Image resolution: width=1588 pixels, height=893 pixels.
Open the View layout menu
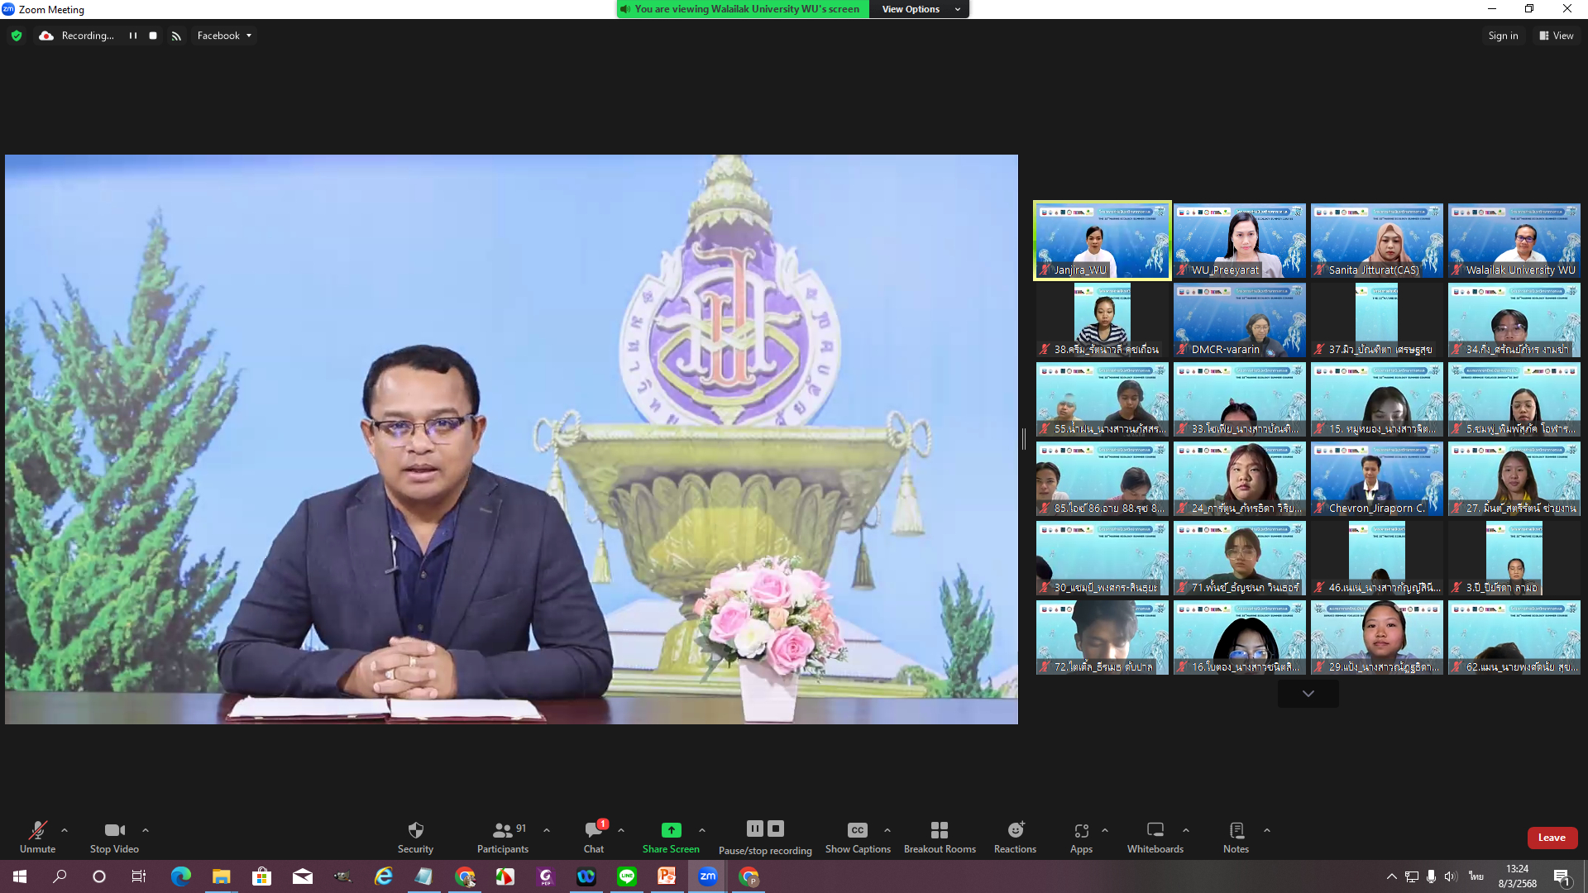(1556, 36)
